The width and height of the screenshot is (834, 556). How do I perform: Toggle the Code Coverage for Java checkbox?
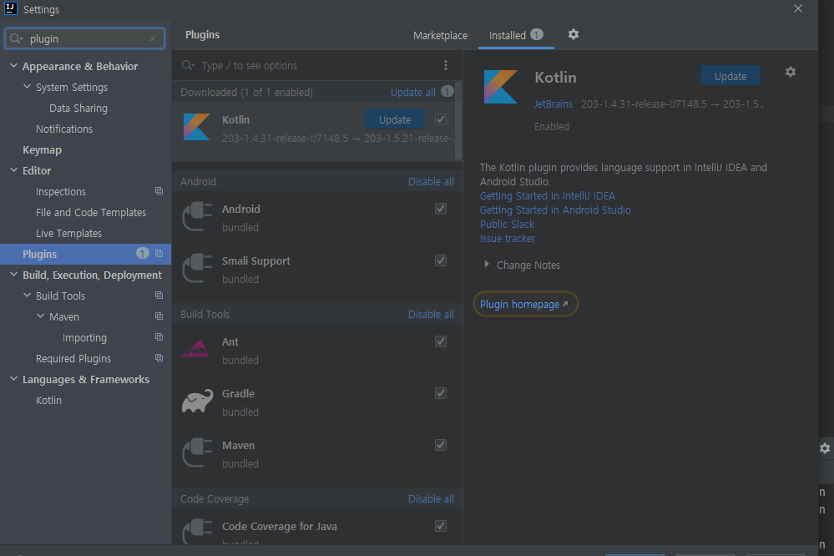(441, 526)
